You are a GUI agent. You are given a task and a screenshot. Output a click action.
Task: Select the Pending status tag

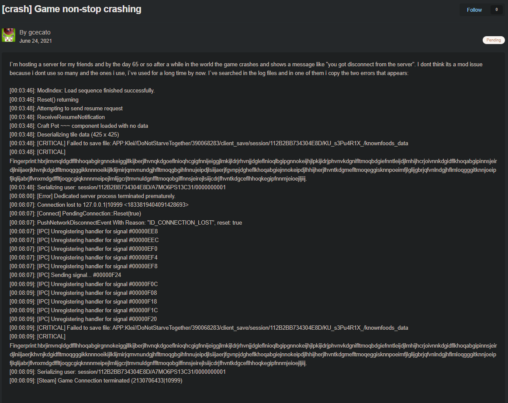494,40
